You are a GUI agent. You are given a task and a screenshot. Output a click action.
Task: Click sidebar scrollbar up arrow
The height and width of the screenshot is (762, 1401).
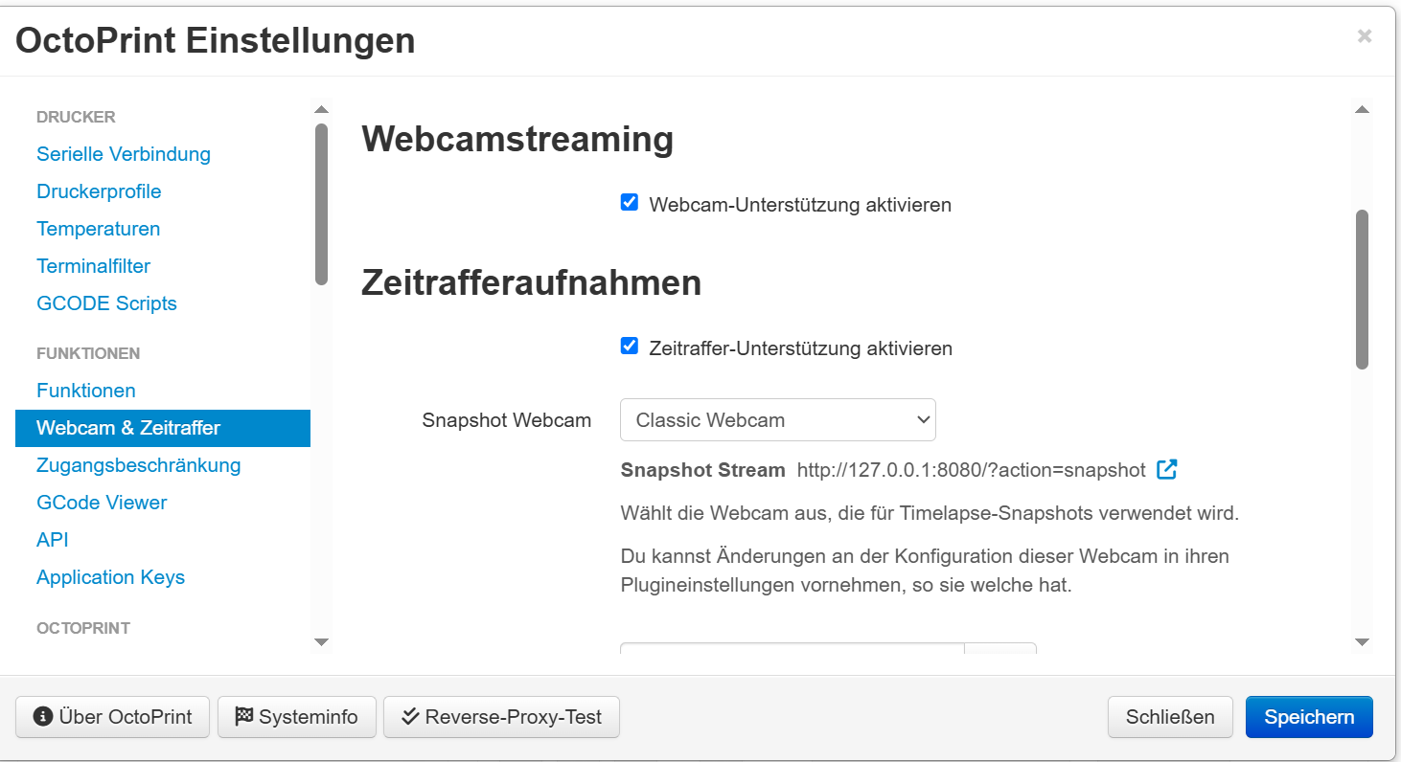[x=321, y=110]
